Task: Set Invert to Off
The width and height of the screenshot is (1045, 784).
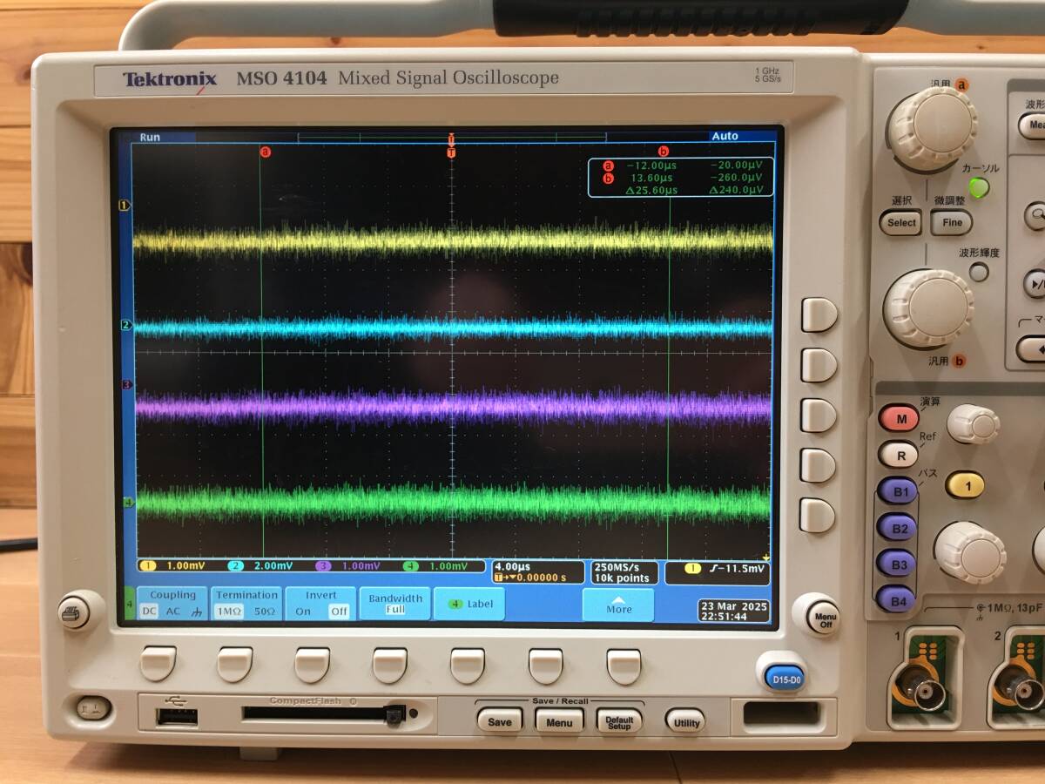Action: [x=338, y=612]
